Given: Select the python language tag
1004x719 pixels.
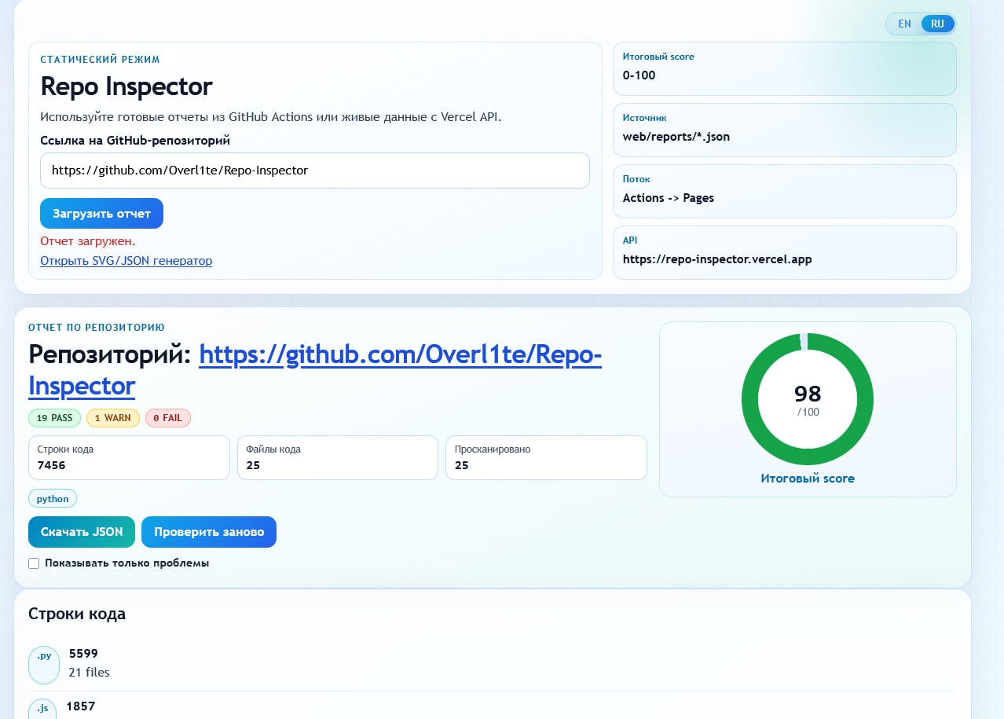Looking at the screenshot, I should [52, 498].
